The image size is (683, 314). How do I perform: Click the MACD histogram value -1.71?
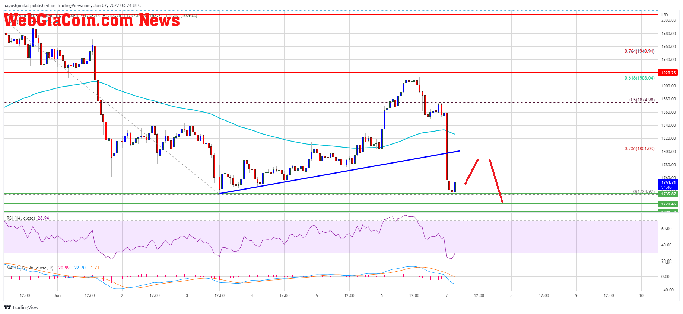(x=95, y=268)
